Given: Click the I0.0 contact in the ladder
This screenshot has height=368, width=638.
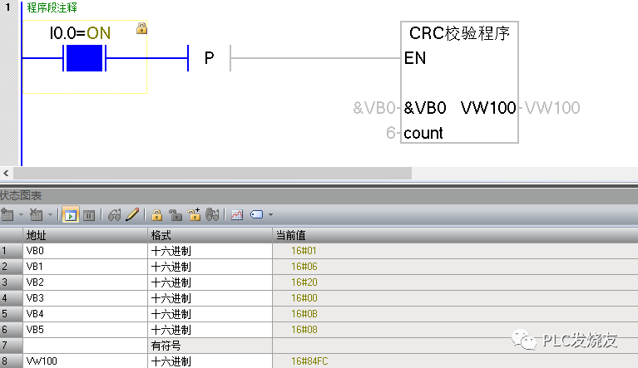Looking at the screenshot, I should [x=84, y=58].
